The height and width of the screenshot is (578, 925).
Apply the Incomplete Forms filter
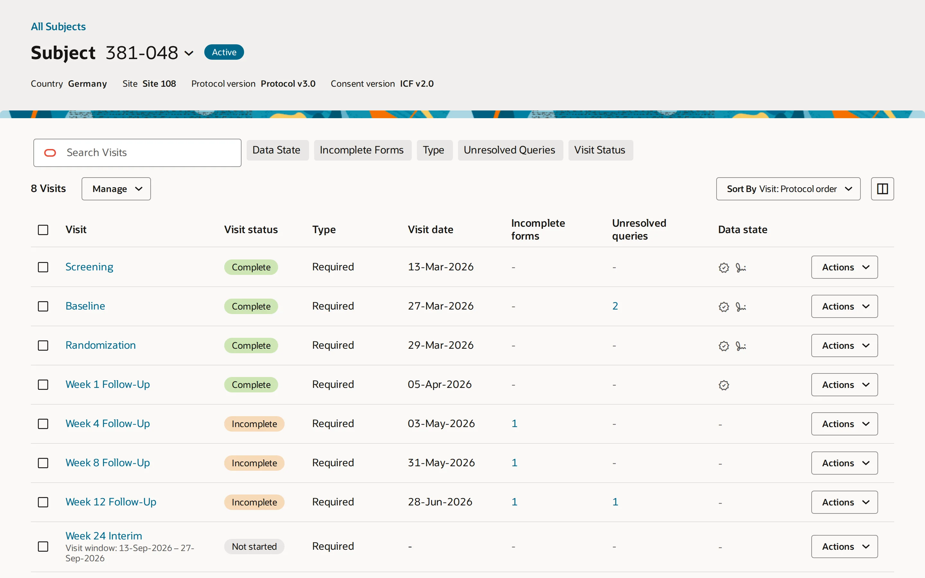click(363, 150)
